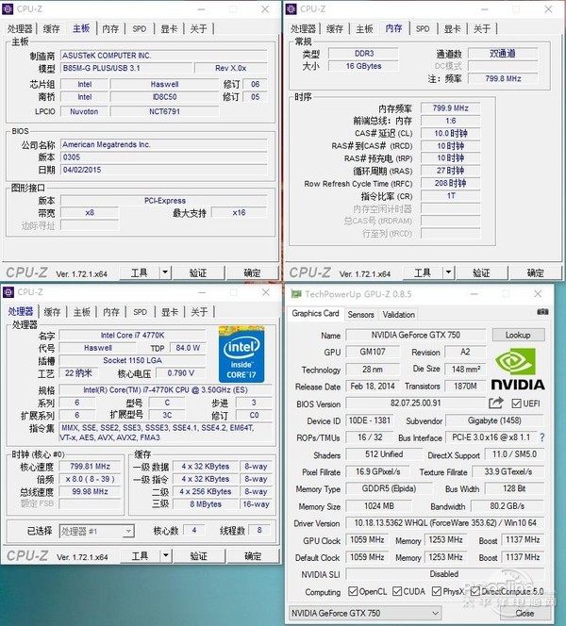
Task: Click the GM107 GPU value
Action: [373, 352]
